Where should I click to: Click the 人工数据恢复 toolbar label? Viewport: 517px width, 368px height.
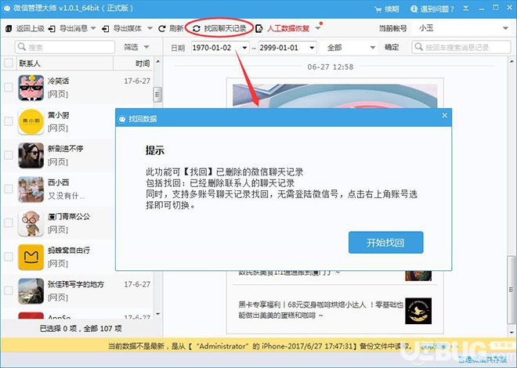[288, 29]
